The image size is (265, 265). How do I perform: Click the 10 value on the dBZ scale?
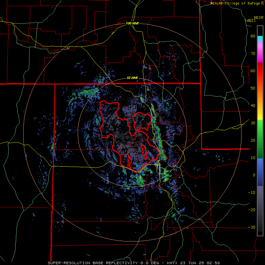(253, 158)
